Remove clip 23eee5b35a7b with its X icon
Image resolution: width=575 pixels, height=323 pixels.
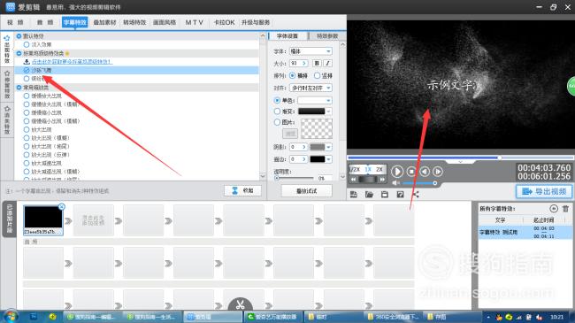[x=62, y=207]
